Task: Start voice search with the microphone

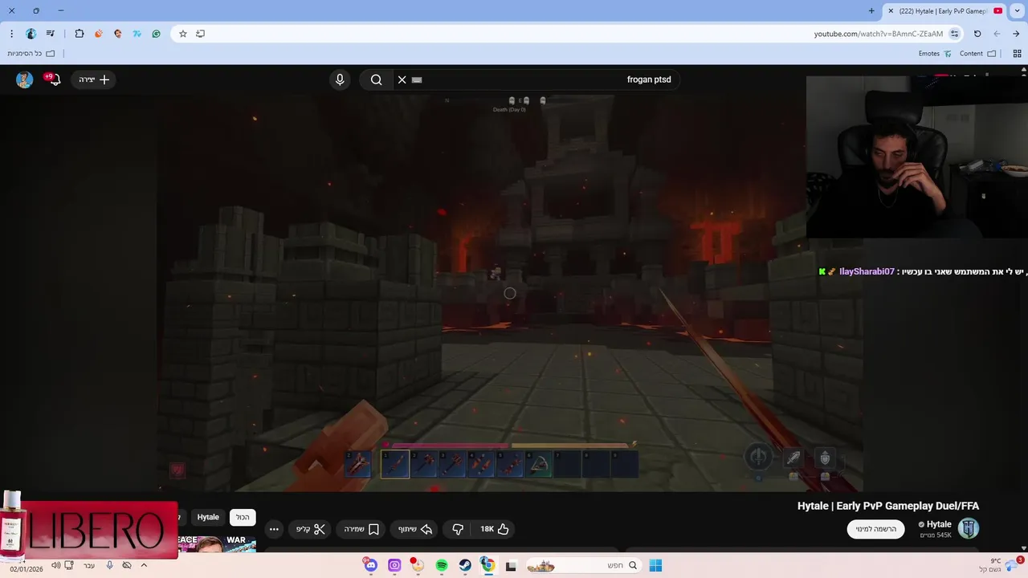Action: click(x=340, y=79)
